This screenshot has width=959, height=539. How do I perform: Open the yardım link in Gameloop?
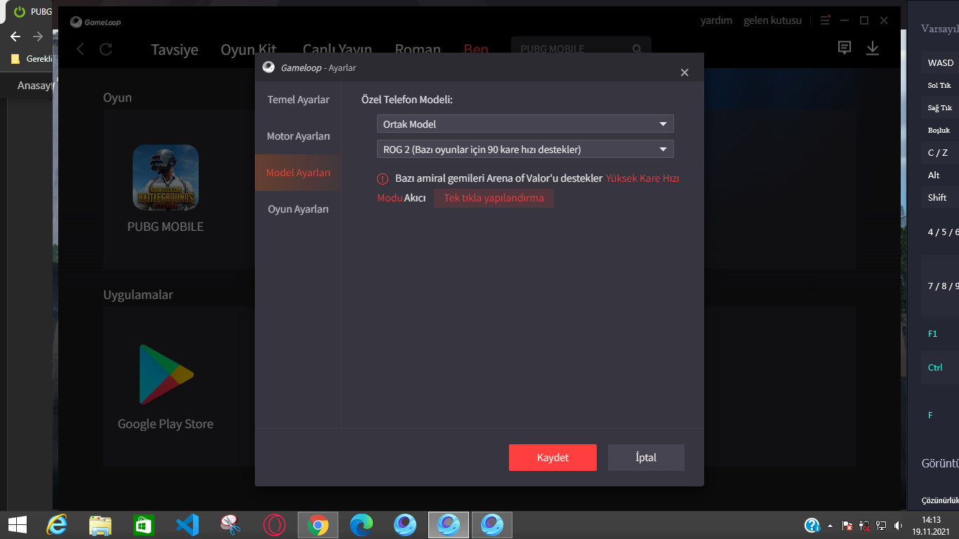coord(717,20)
